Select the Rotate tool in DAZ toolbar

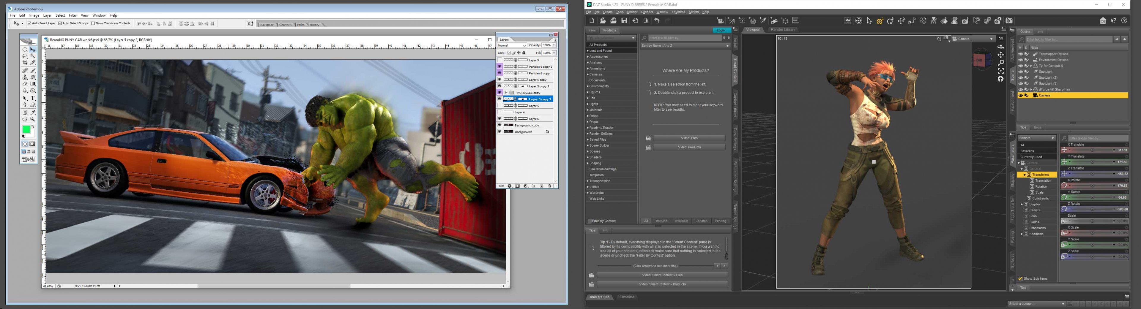coord(891,21)
